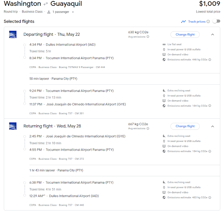
Task: Click COPA airline logo on returning flight
Action: point(13,126)
